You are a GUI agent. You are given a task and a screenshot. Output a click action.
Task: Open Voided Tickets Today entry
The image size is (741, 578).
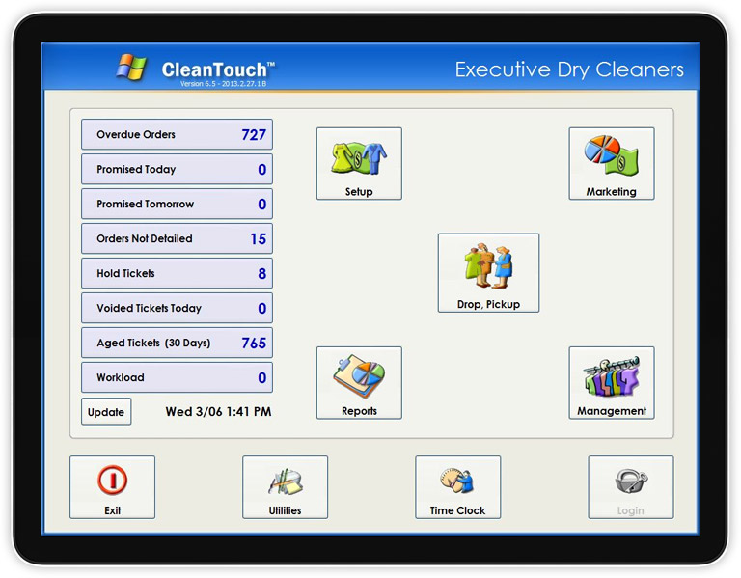point(177,309)
